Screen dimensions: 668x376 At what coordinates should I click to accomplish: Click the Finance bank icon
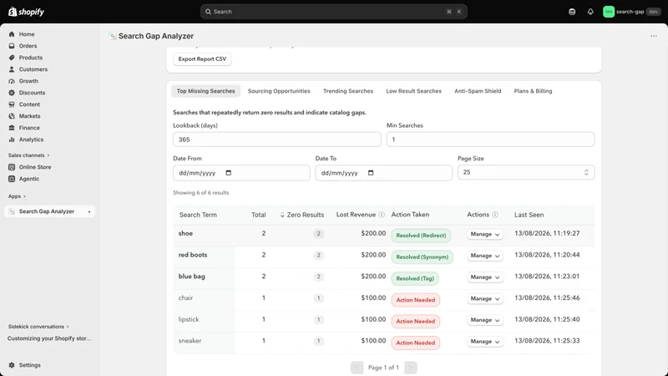pos(12,128)
